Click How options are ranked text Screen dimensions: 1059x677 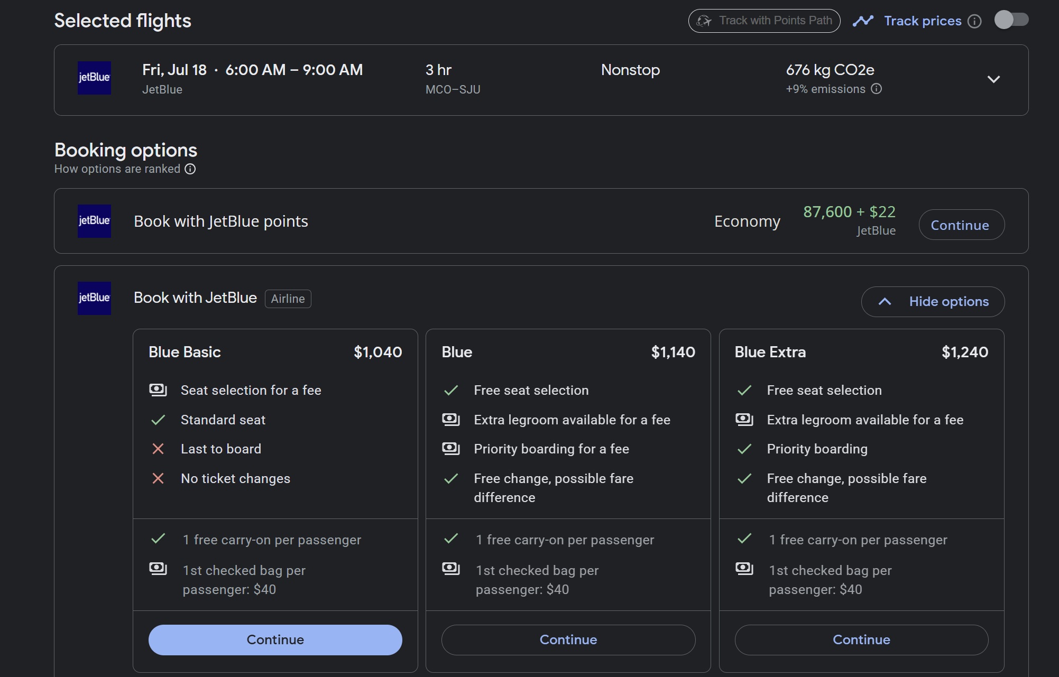[x=117, y=169]
